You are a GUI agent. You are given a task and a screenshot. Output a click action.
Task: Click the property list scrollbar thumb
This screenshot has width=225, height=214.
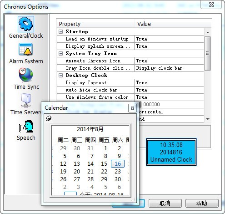pyautogui.click(x=208, y=53)
